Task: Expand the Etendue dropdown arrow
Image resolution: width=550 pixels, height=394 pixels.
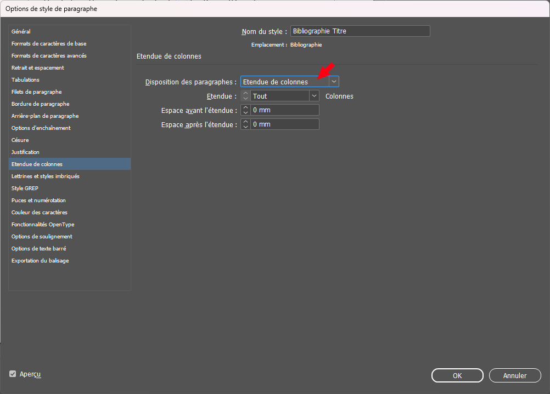Action: click(x=314, y=96)
